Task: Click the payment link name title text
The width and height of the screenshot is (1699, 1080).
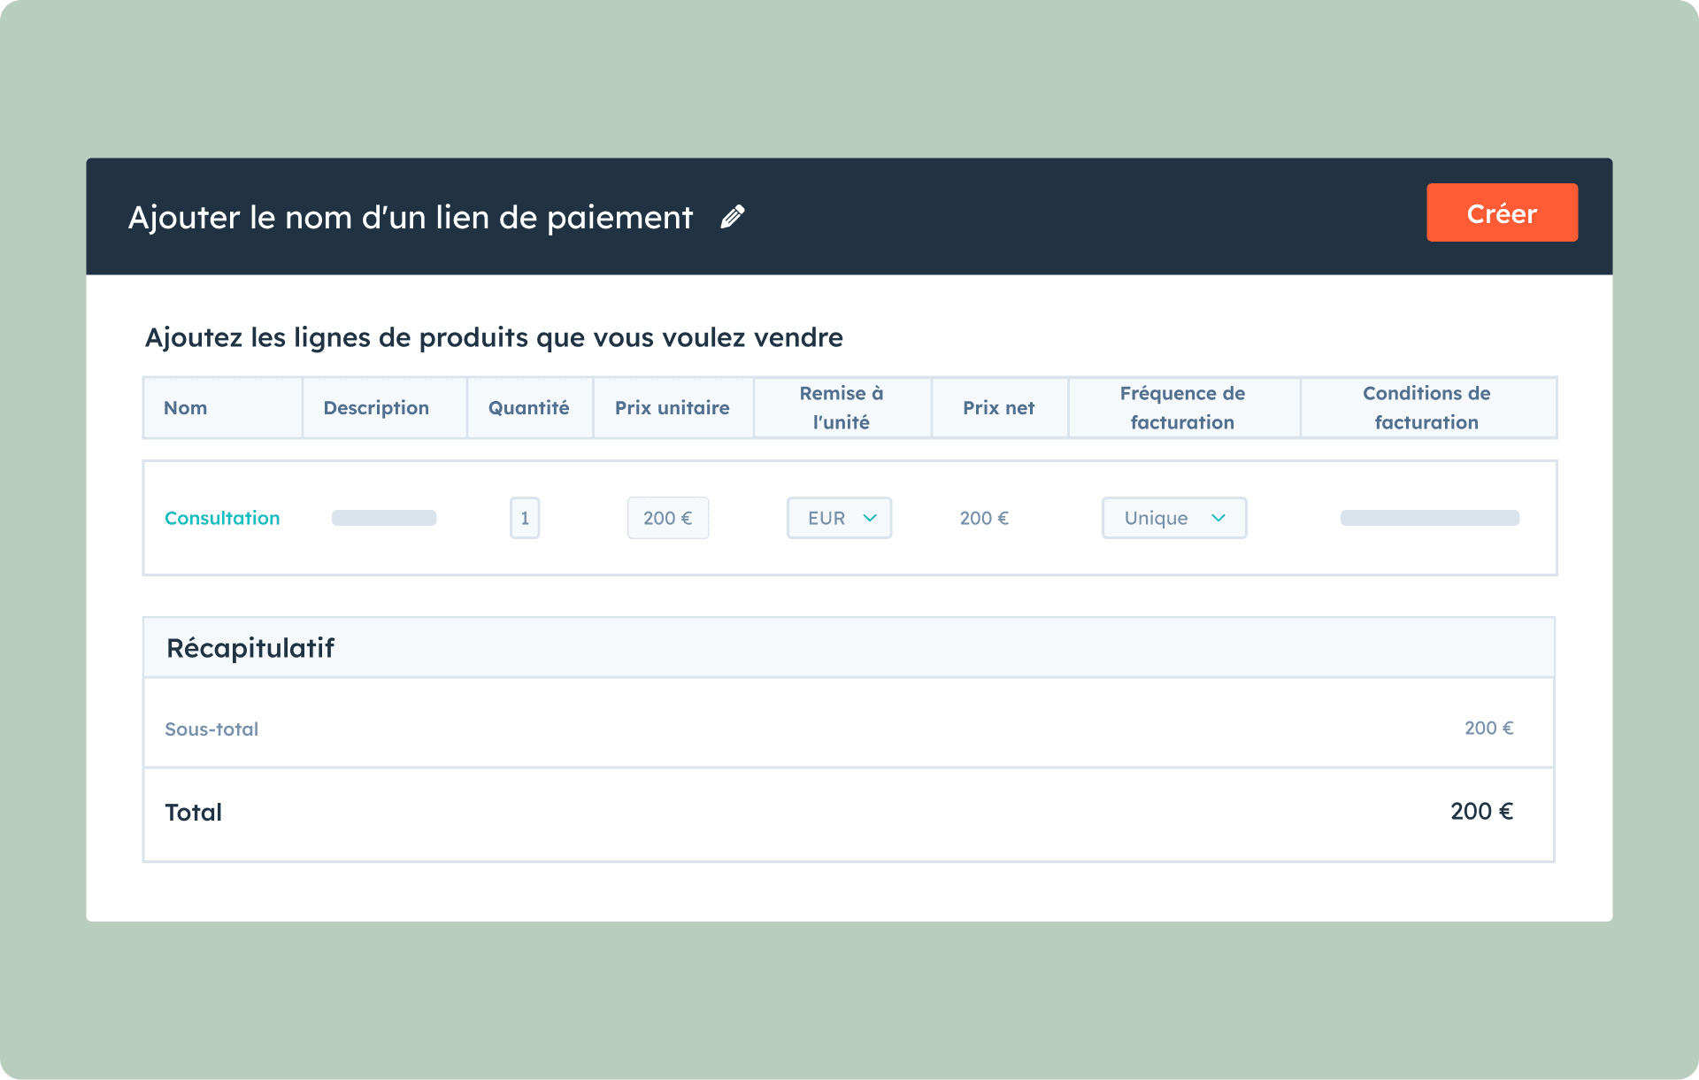Action: coord(411,218)
